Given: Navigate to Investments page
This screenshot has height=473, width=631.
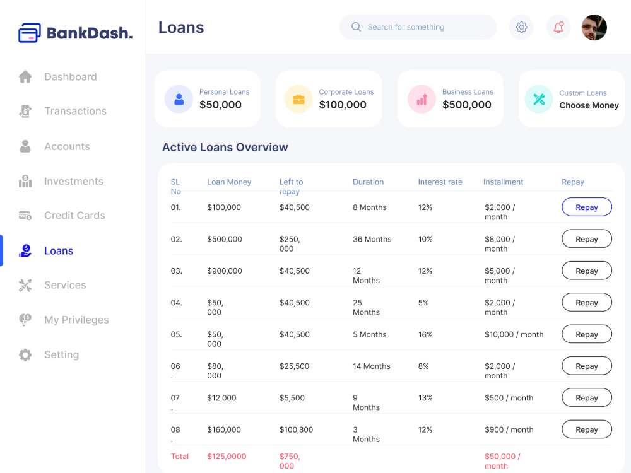Looking at the screenshot, I should [x=74, y=182].
